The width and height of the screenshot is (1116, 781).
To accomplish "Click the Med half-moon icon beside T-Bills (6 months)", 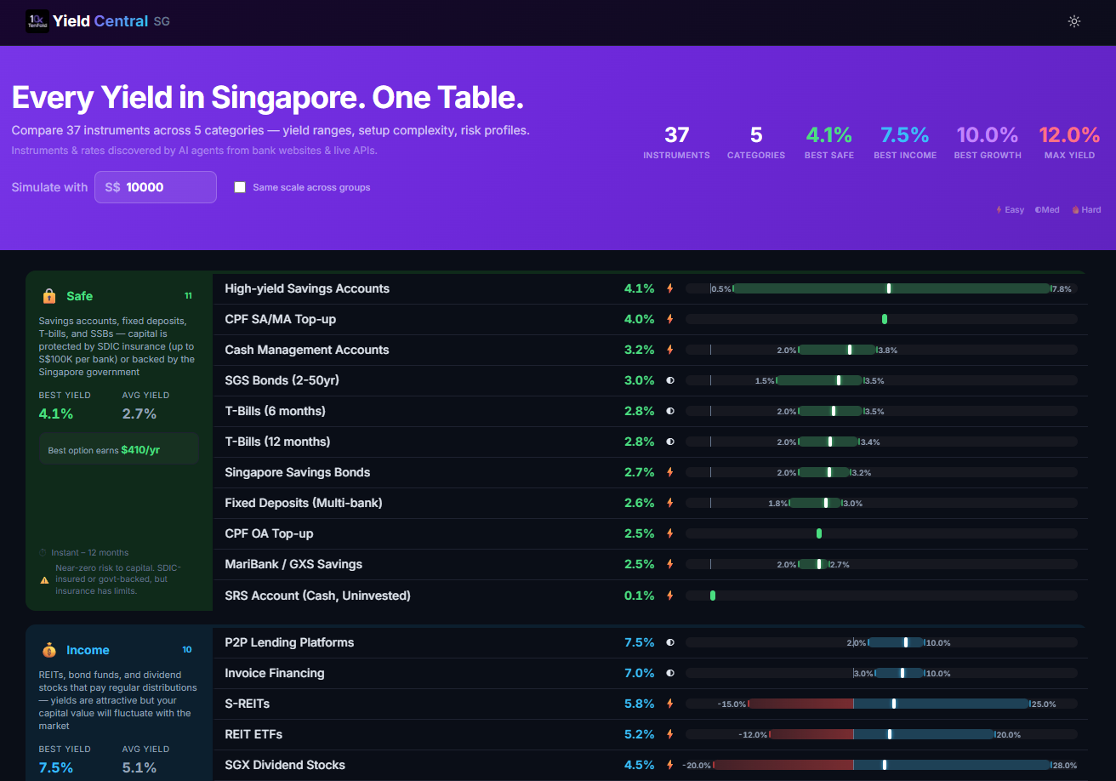I will tap(669, 411).
